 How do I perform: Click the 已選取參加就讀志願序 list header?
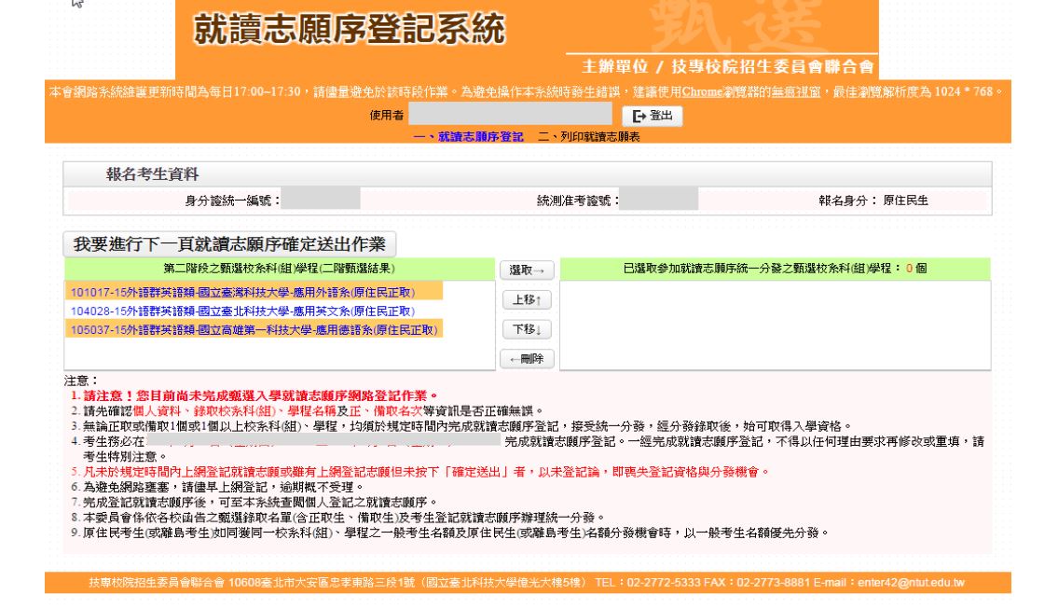776,268
